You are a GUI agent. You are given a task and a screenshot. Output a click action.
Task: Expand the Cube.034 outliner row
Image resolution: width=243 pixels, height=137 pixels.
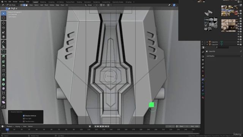coord(207,45)
